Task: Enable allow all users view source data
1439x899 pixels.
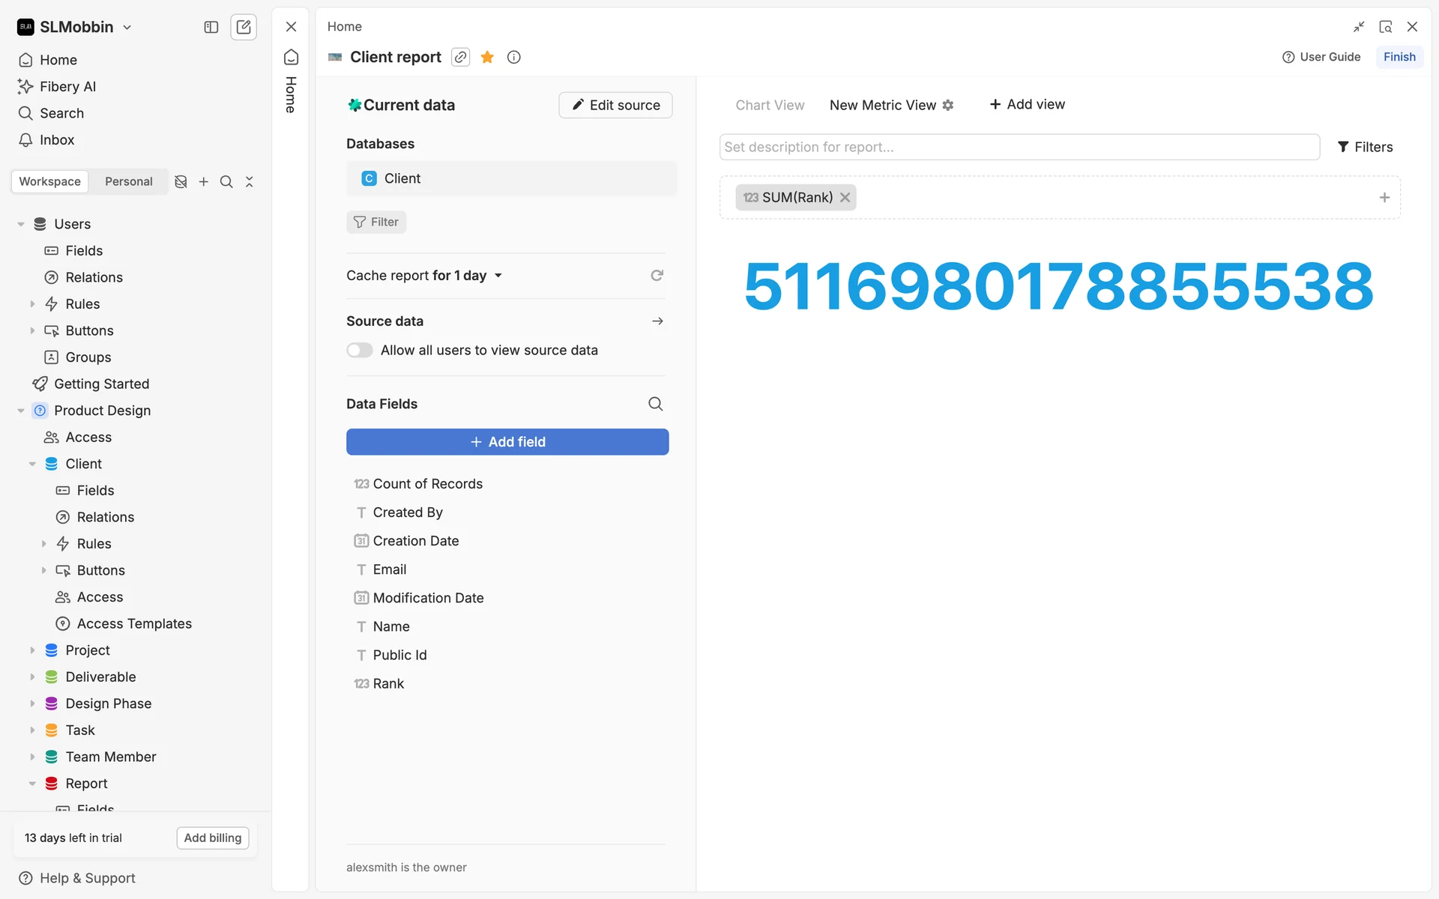Action: 360,350
